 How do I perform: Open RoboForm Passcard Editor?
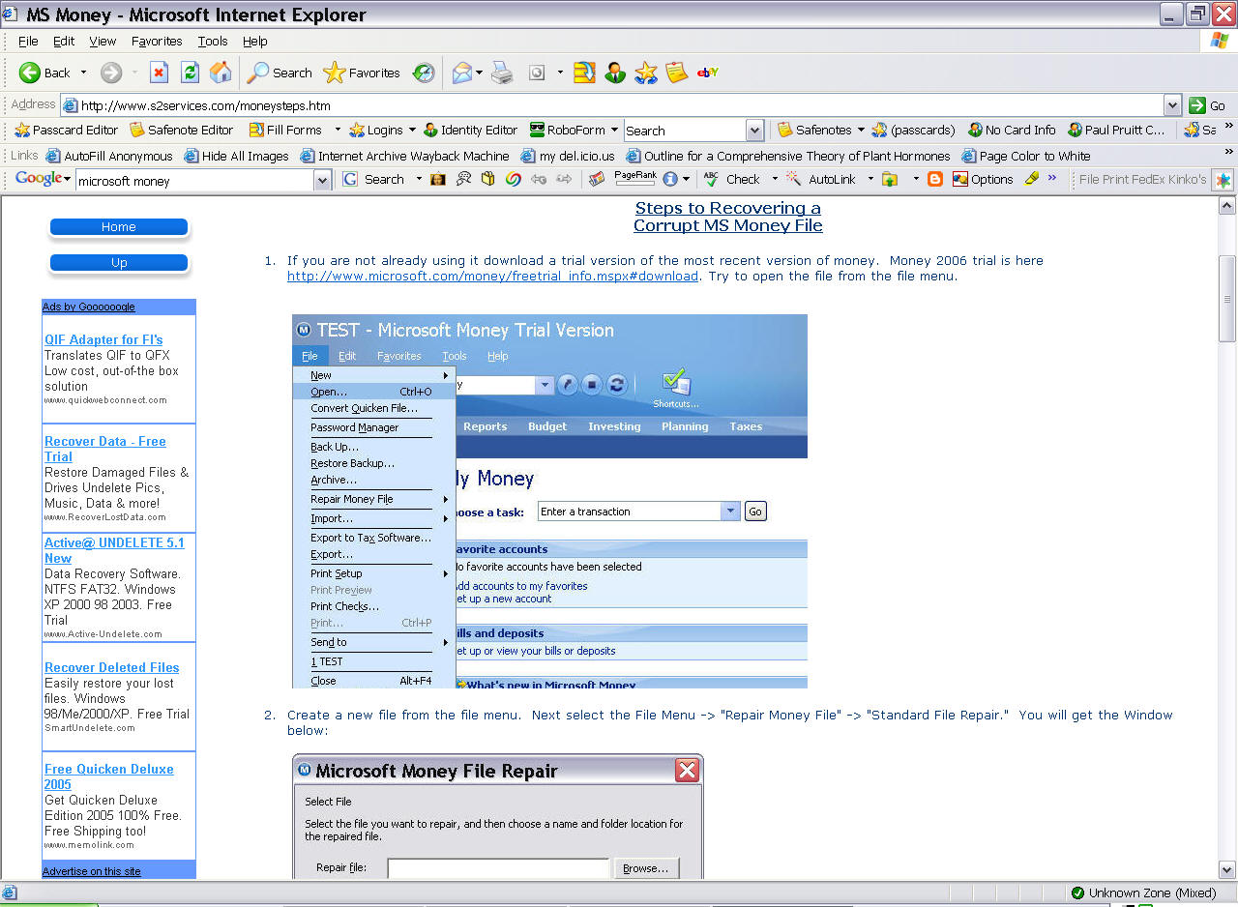coord(66,130)
